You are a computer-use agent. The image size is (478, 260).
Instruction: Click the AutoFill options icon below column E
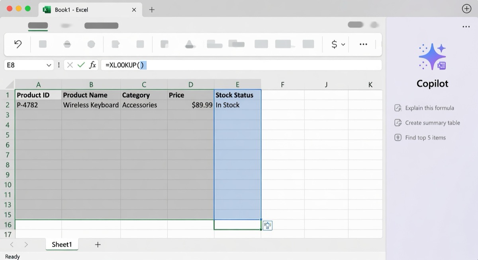pyautogui.click(x=268, y=225)
